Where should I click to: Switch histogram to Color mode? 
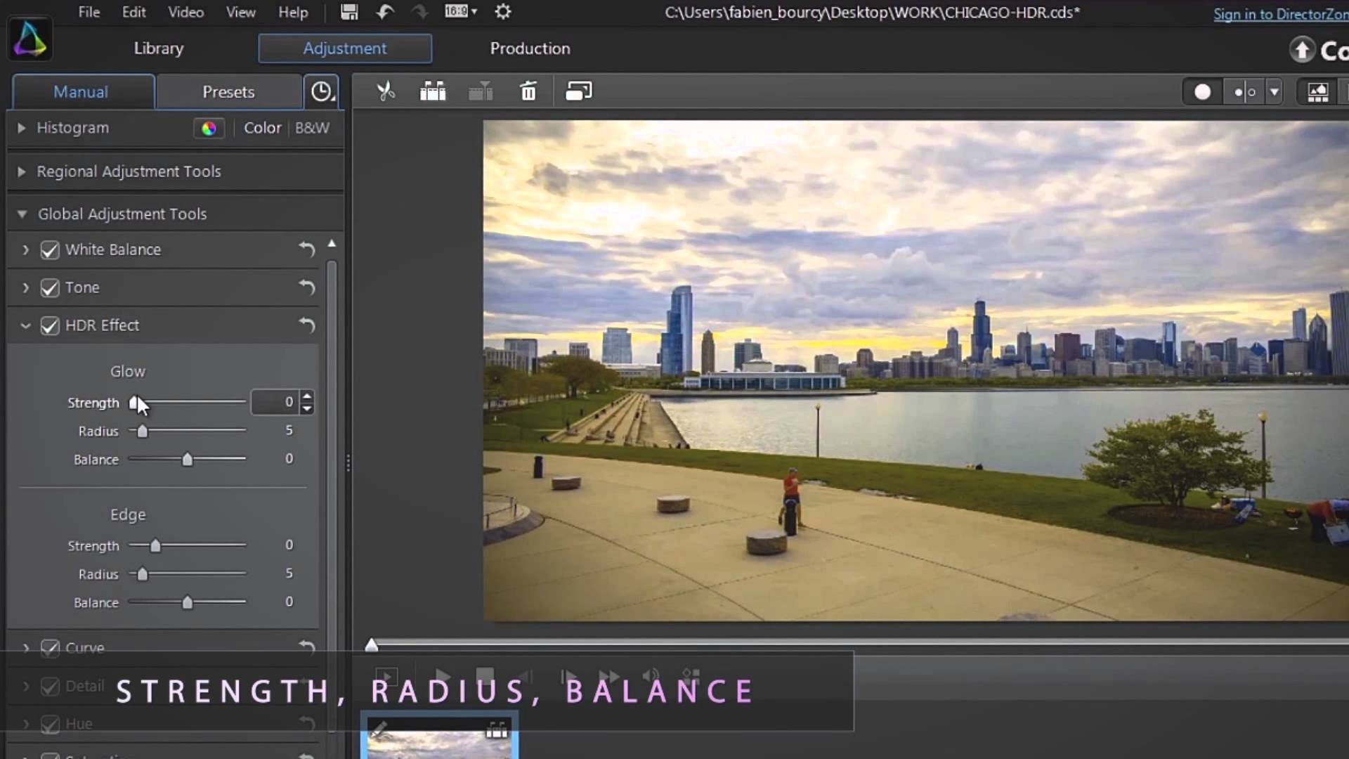tap(262, 128)
